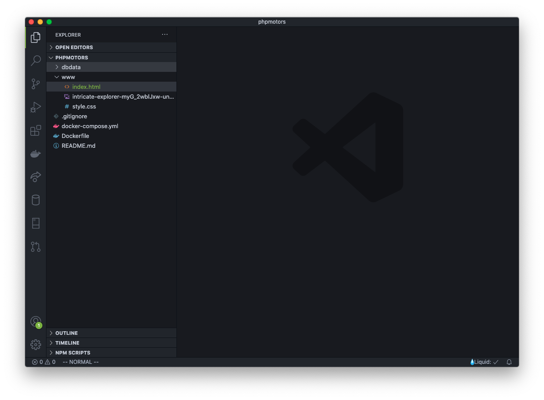
Task: Expand the dbdata folder
Action: [111, 67]
